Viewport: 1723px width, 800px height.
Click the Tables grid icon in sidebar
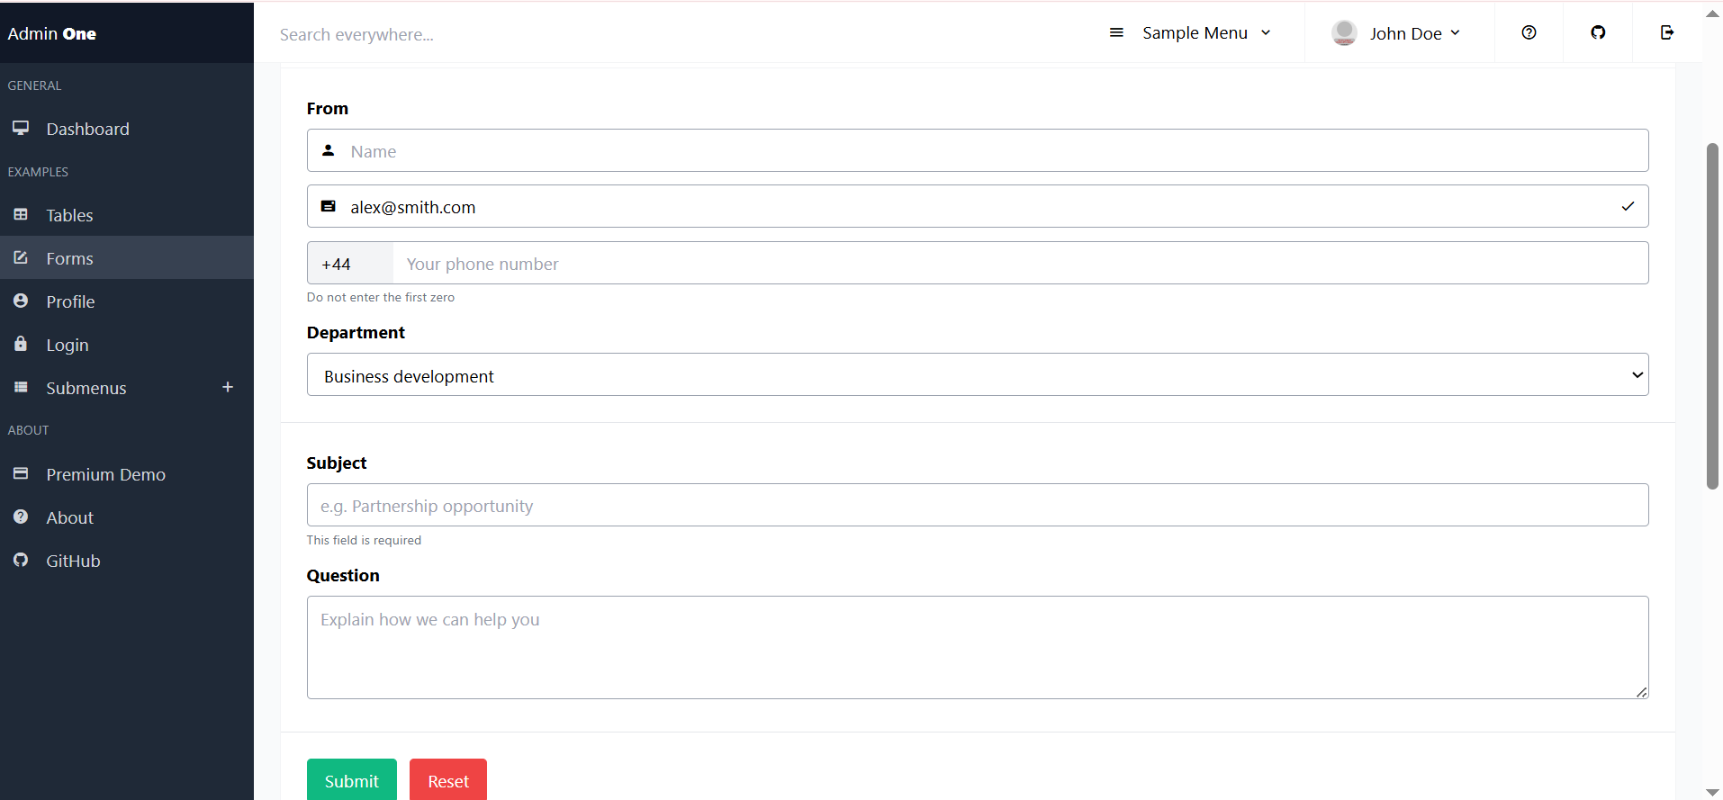click(x=21, y=214)
